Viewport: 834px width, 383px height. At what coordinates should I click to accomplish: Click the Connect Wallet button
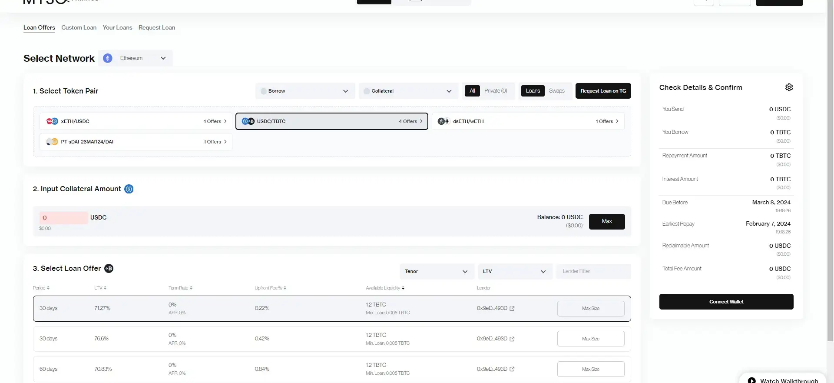click(726, 302)
